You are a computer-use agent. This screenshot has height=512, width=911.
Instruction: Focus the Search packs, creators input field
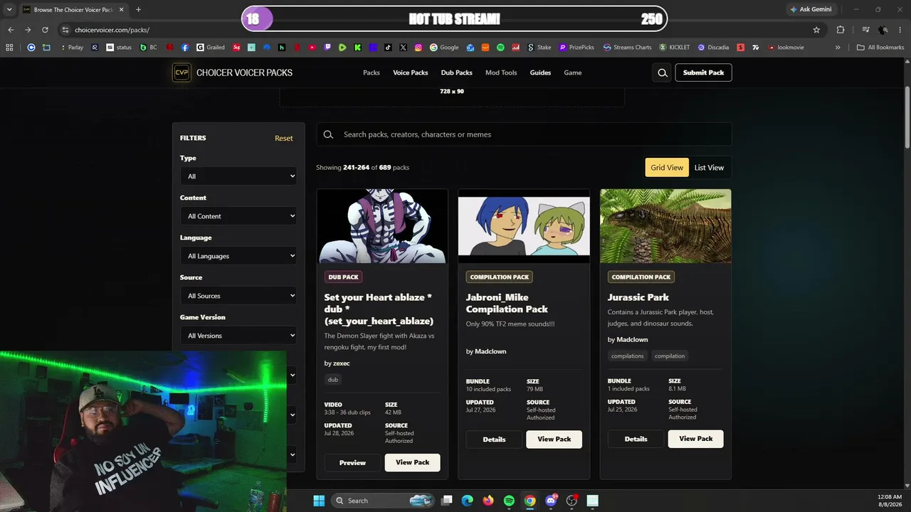click(524, 134)
